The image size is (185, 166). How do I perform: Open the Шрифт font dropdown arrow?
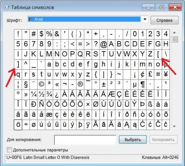(x=145, y=19)
